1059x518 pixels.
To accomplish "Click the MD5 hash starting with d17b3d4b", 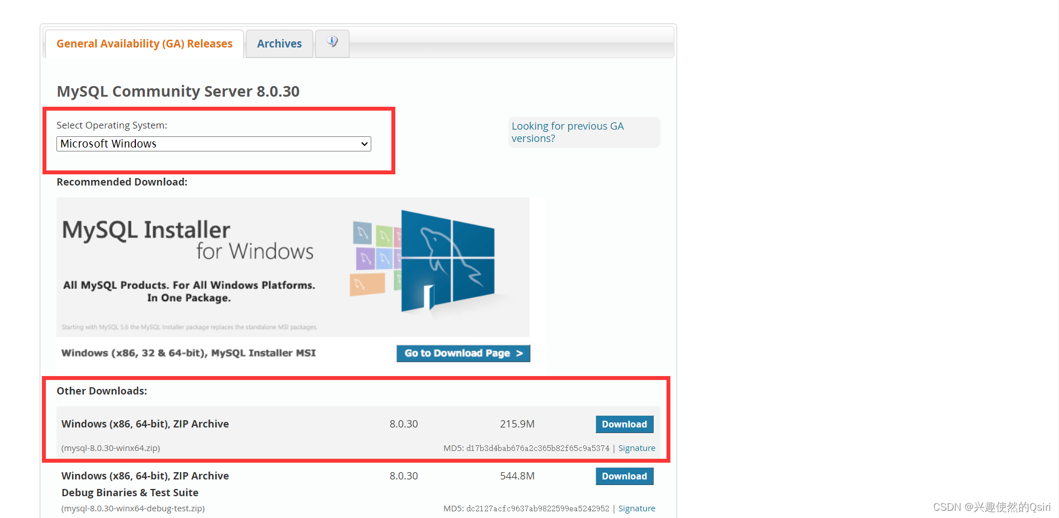I will click(x=538, y=448).
